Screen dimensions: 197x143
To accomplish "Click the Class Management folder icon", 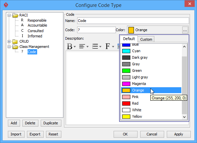I will [x=15, y=47].
